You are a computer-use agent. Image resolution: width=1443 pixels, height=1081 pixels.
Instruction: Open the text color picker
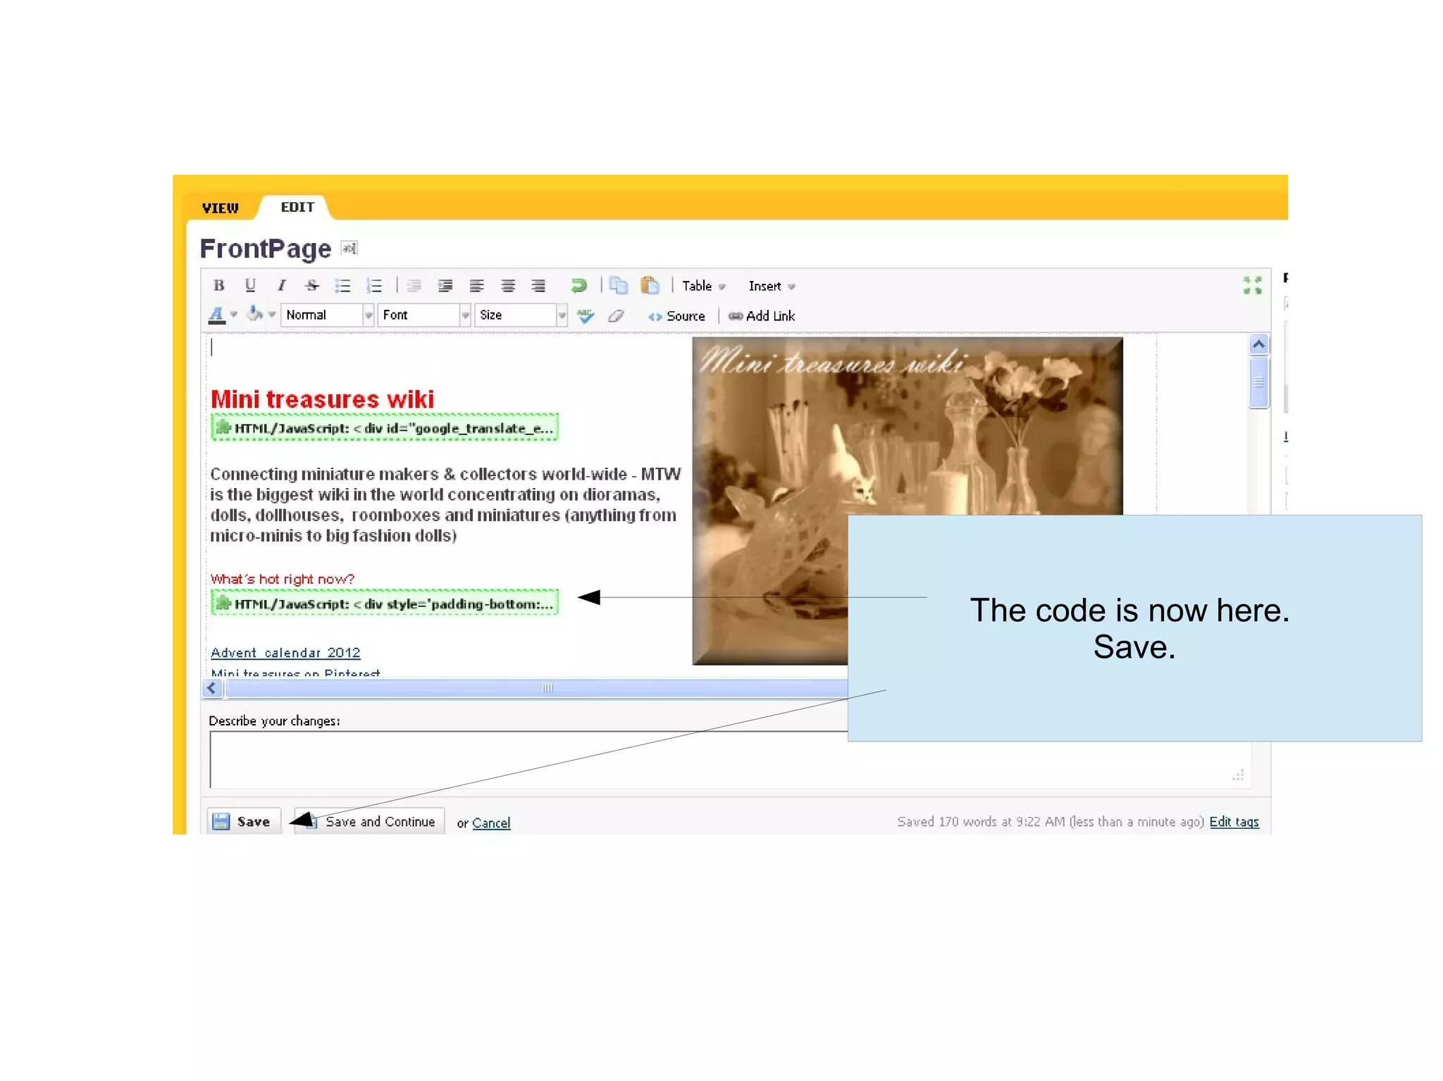[217, 315]
